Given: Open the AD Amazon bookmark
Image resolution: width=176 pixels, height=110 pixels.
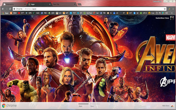Looking at the screenshot, I should pyautogui.click(x=59, y=13).
